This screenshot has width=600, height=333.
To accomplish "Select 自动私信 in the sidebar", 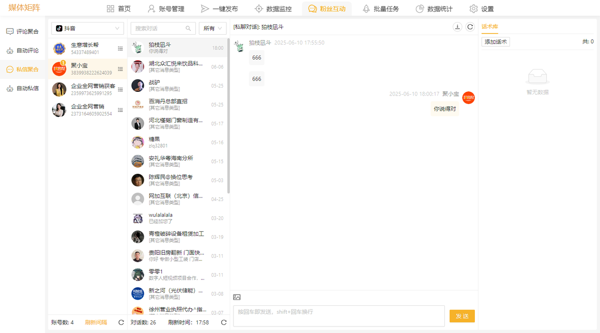I will tap(22, 88).
